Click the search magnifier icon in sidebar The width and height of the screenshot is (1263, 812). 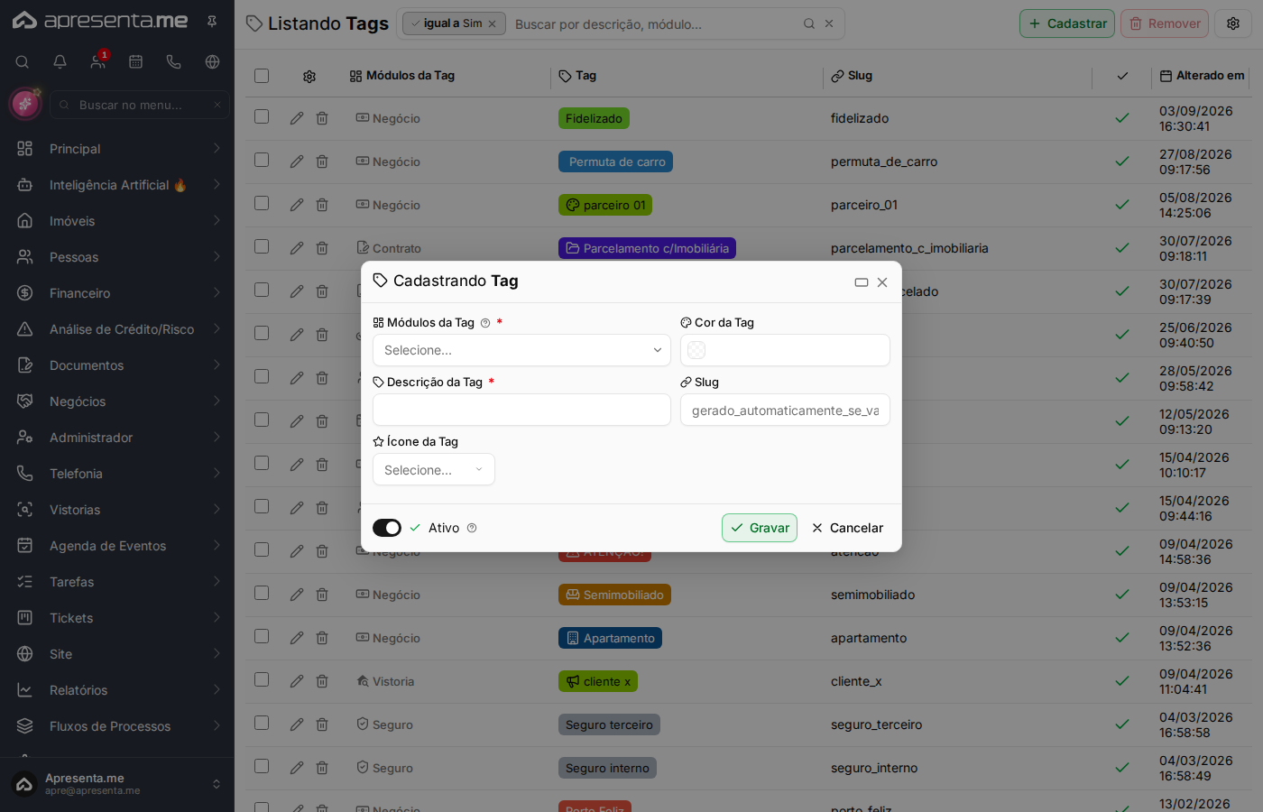click(x=23, y=62)
